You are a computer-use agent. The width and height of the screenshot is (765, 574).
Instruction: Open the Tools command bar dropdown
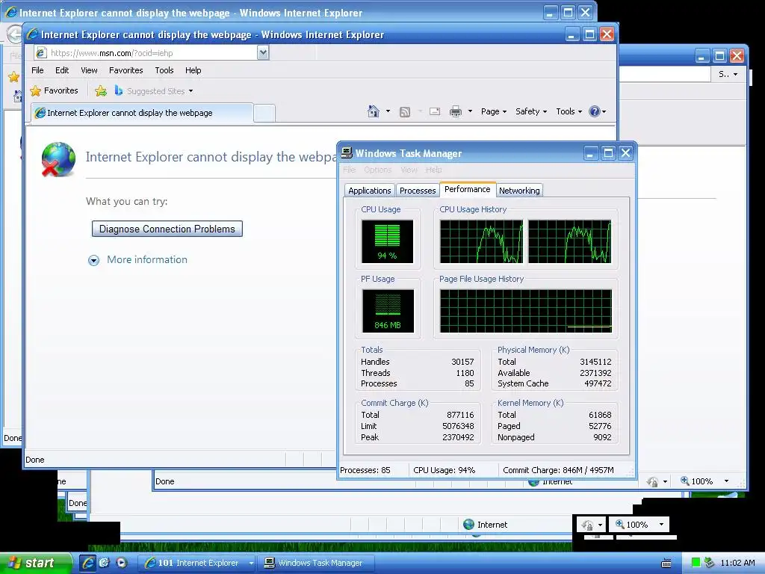click(x=569, y=111)
